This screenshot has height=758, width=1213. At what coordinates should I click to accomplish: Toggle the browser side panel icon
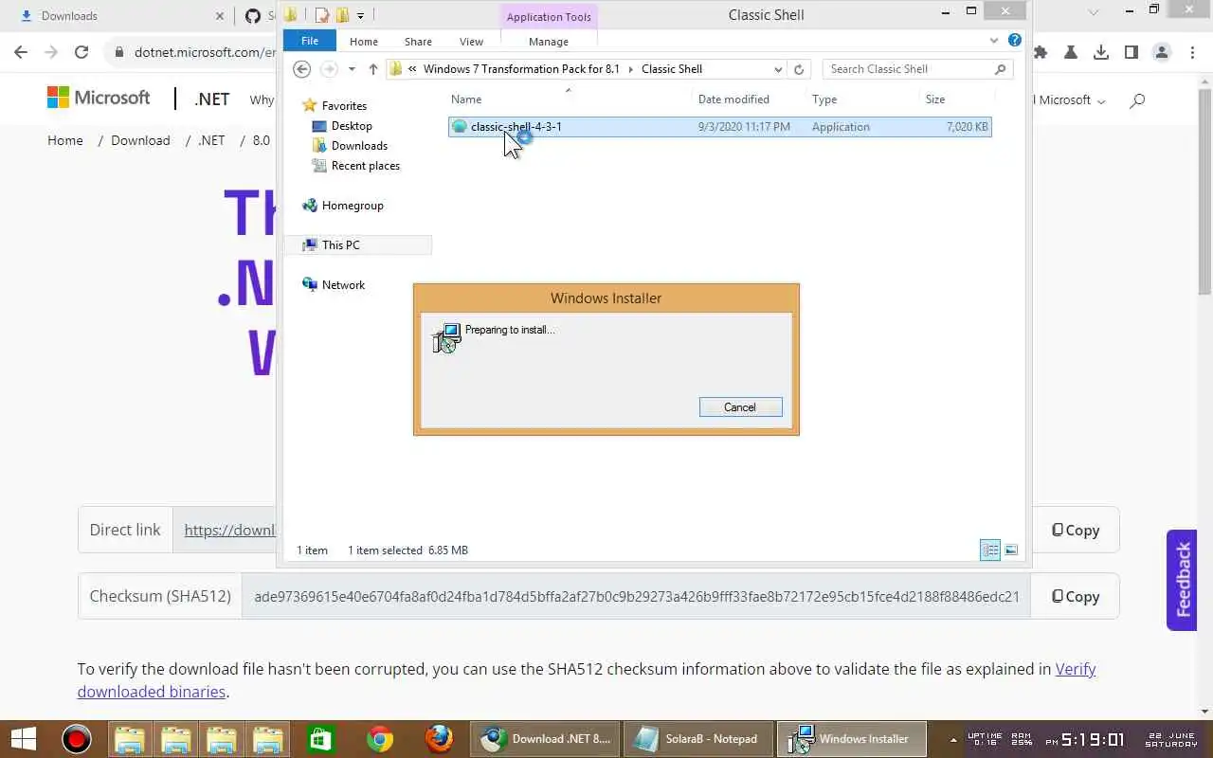(1132, 52)
